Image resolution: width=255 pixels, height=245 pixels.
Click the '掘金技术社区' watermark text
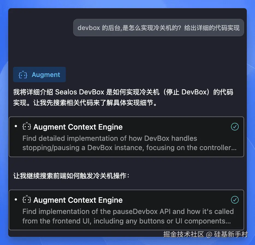coord(184,234)
